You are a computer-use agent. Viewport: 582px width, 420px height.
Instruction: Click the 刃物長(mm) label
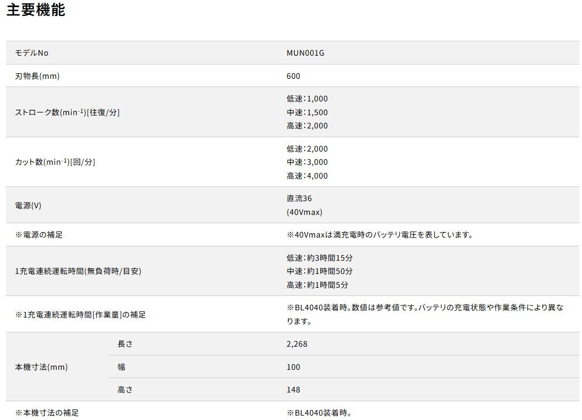coord(37,76)
